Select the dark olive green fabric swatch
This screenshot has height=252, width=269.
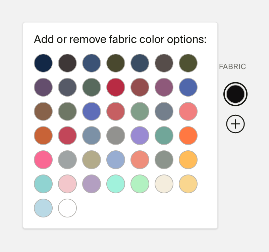click(115, 63)
